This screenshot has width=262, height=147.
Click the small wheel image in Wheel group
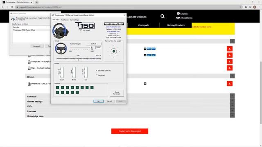61,49
